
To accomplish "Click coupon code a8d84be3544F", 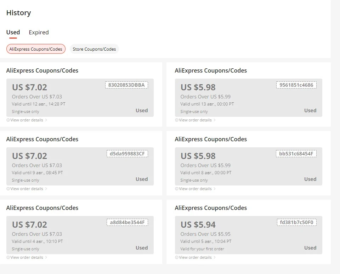I will tap(127, 222).
